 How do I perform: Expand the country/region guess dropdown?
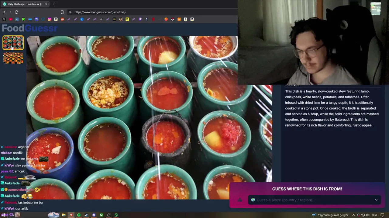click(x=376, y=200)
